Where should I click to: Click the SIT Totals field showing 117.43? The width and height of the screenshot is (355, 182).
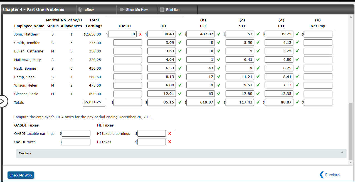(x=240, y=102)
